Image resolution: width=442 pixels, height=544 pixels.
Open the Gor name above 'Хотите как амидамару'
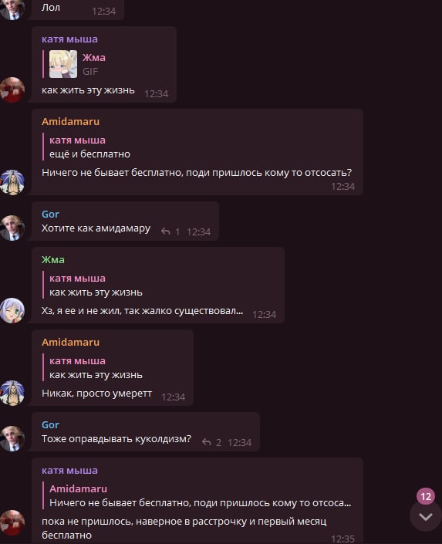[50, 214]
